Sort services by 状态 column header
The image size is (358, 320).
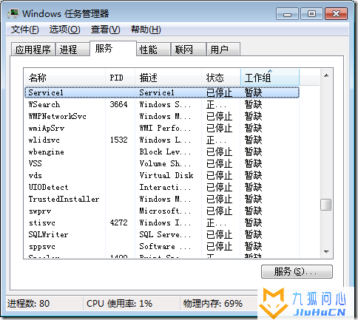221,78
